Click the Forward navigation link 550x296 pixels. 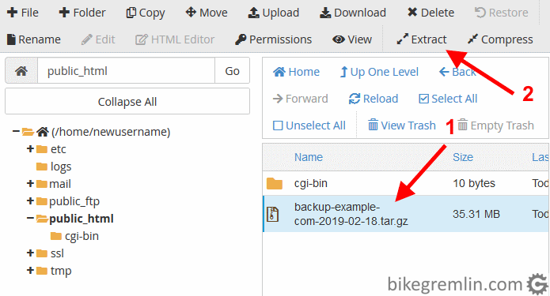300,99
